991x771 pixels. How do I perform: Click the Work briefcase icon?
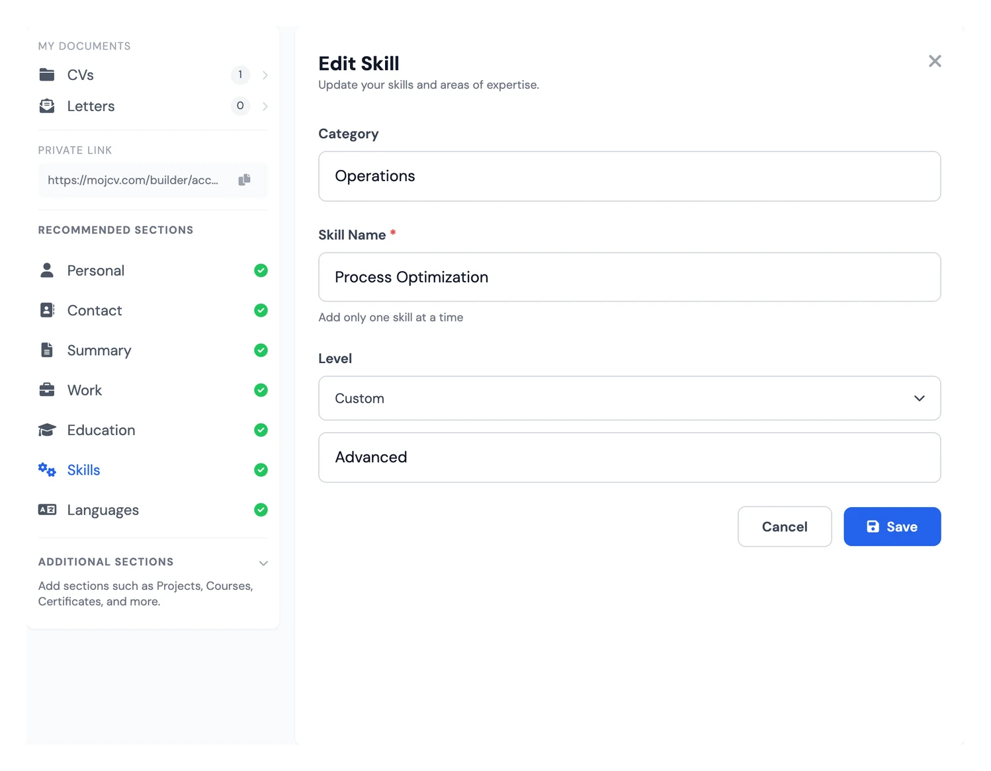click(47, 390)
